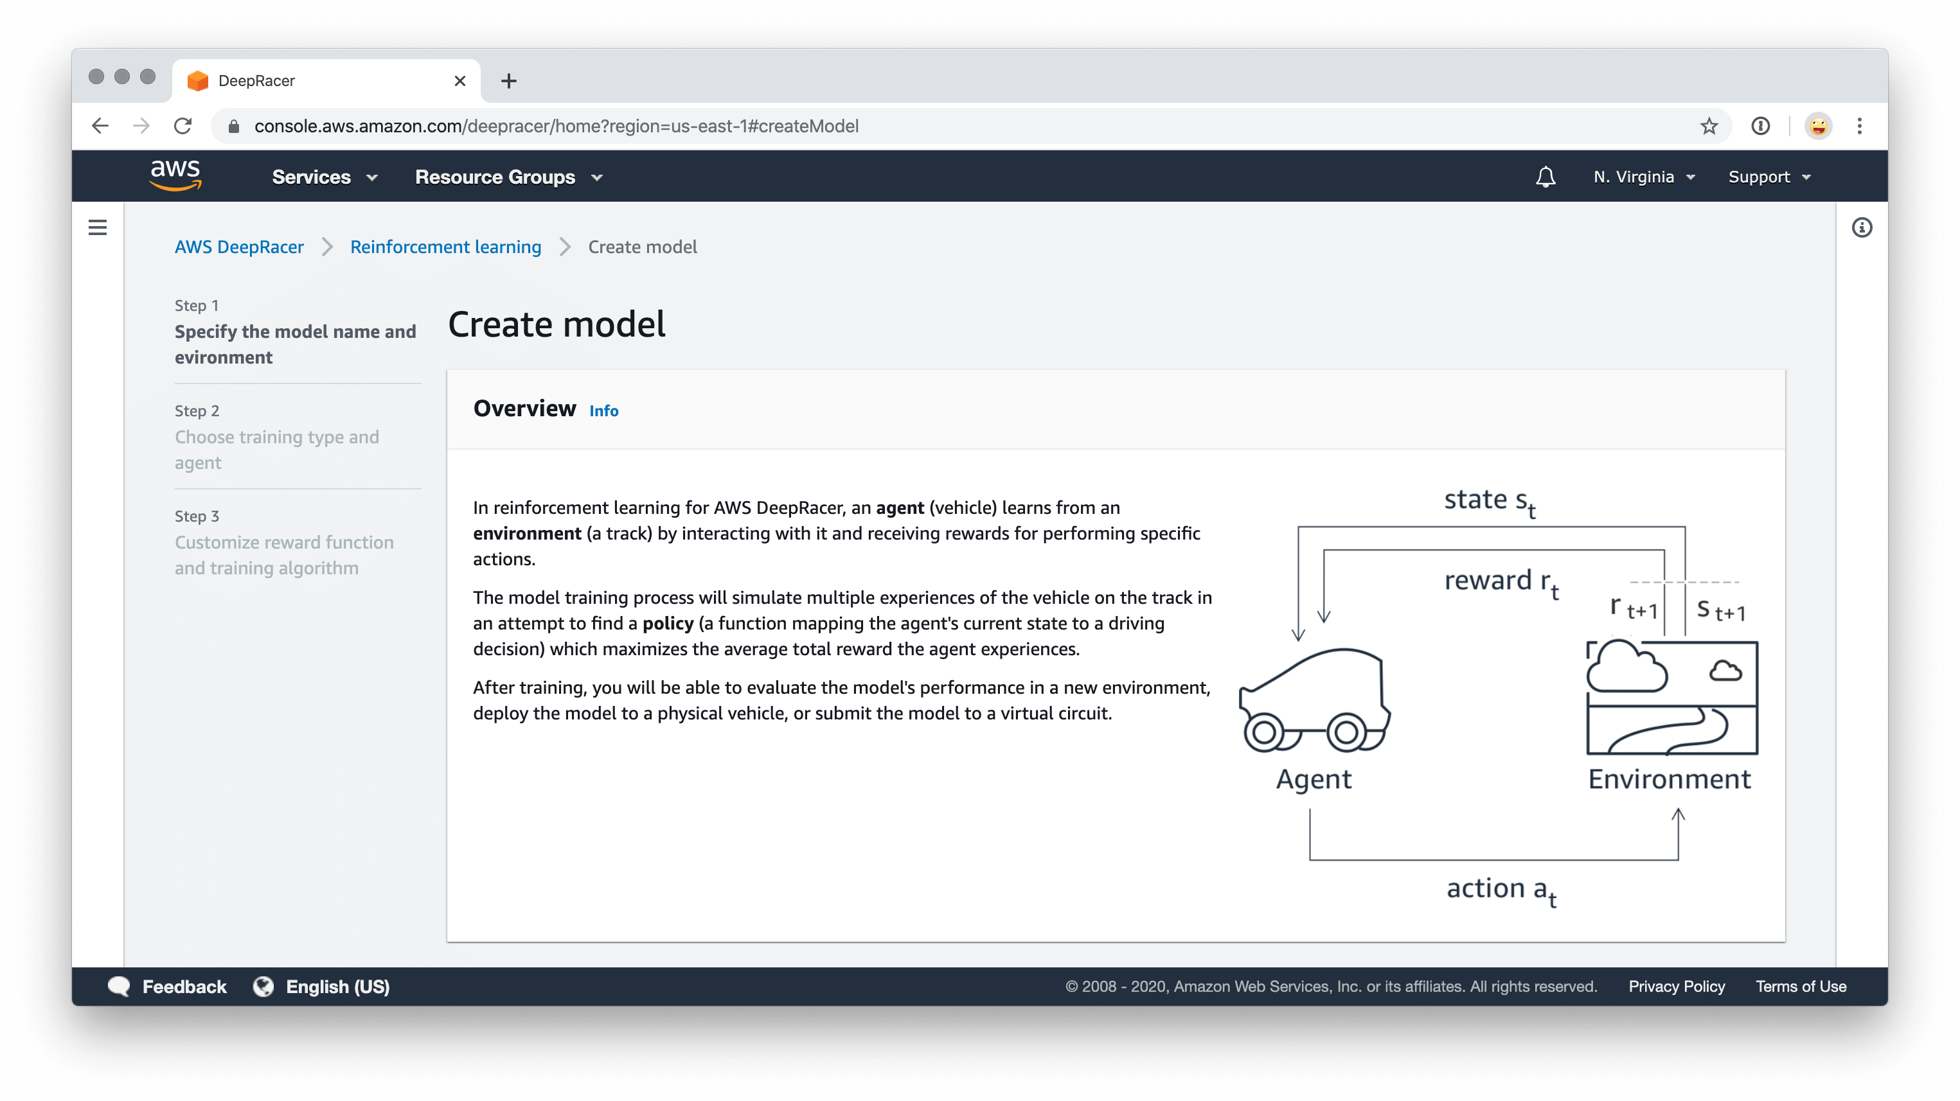1960x1101 pixels.
Task: Click the language globe icon
Action: tap(262, 986)
